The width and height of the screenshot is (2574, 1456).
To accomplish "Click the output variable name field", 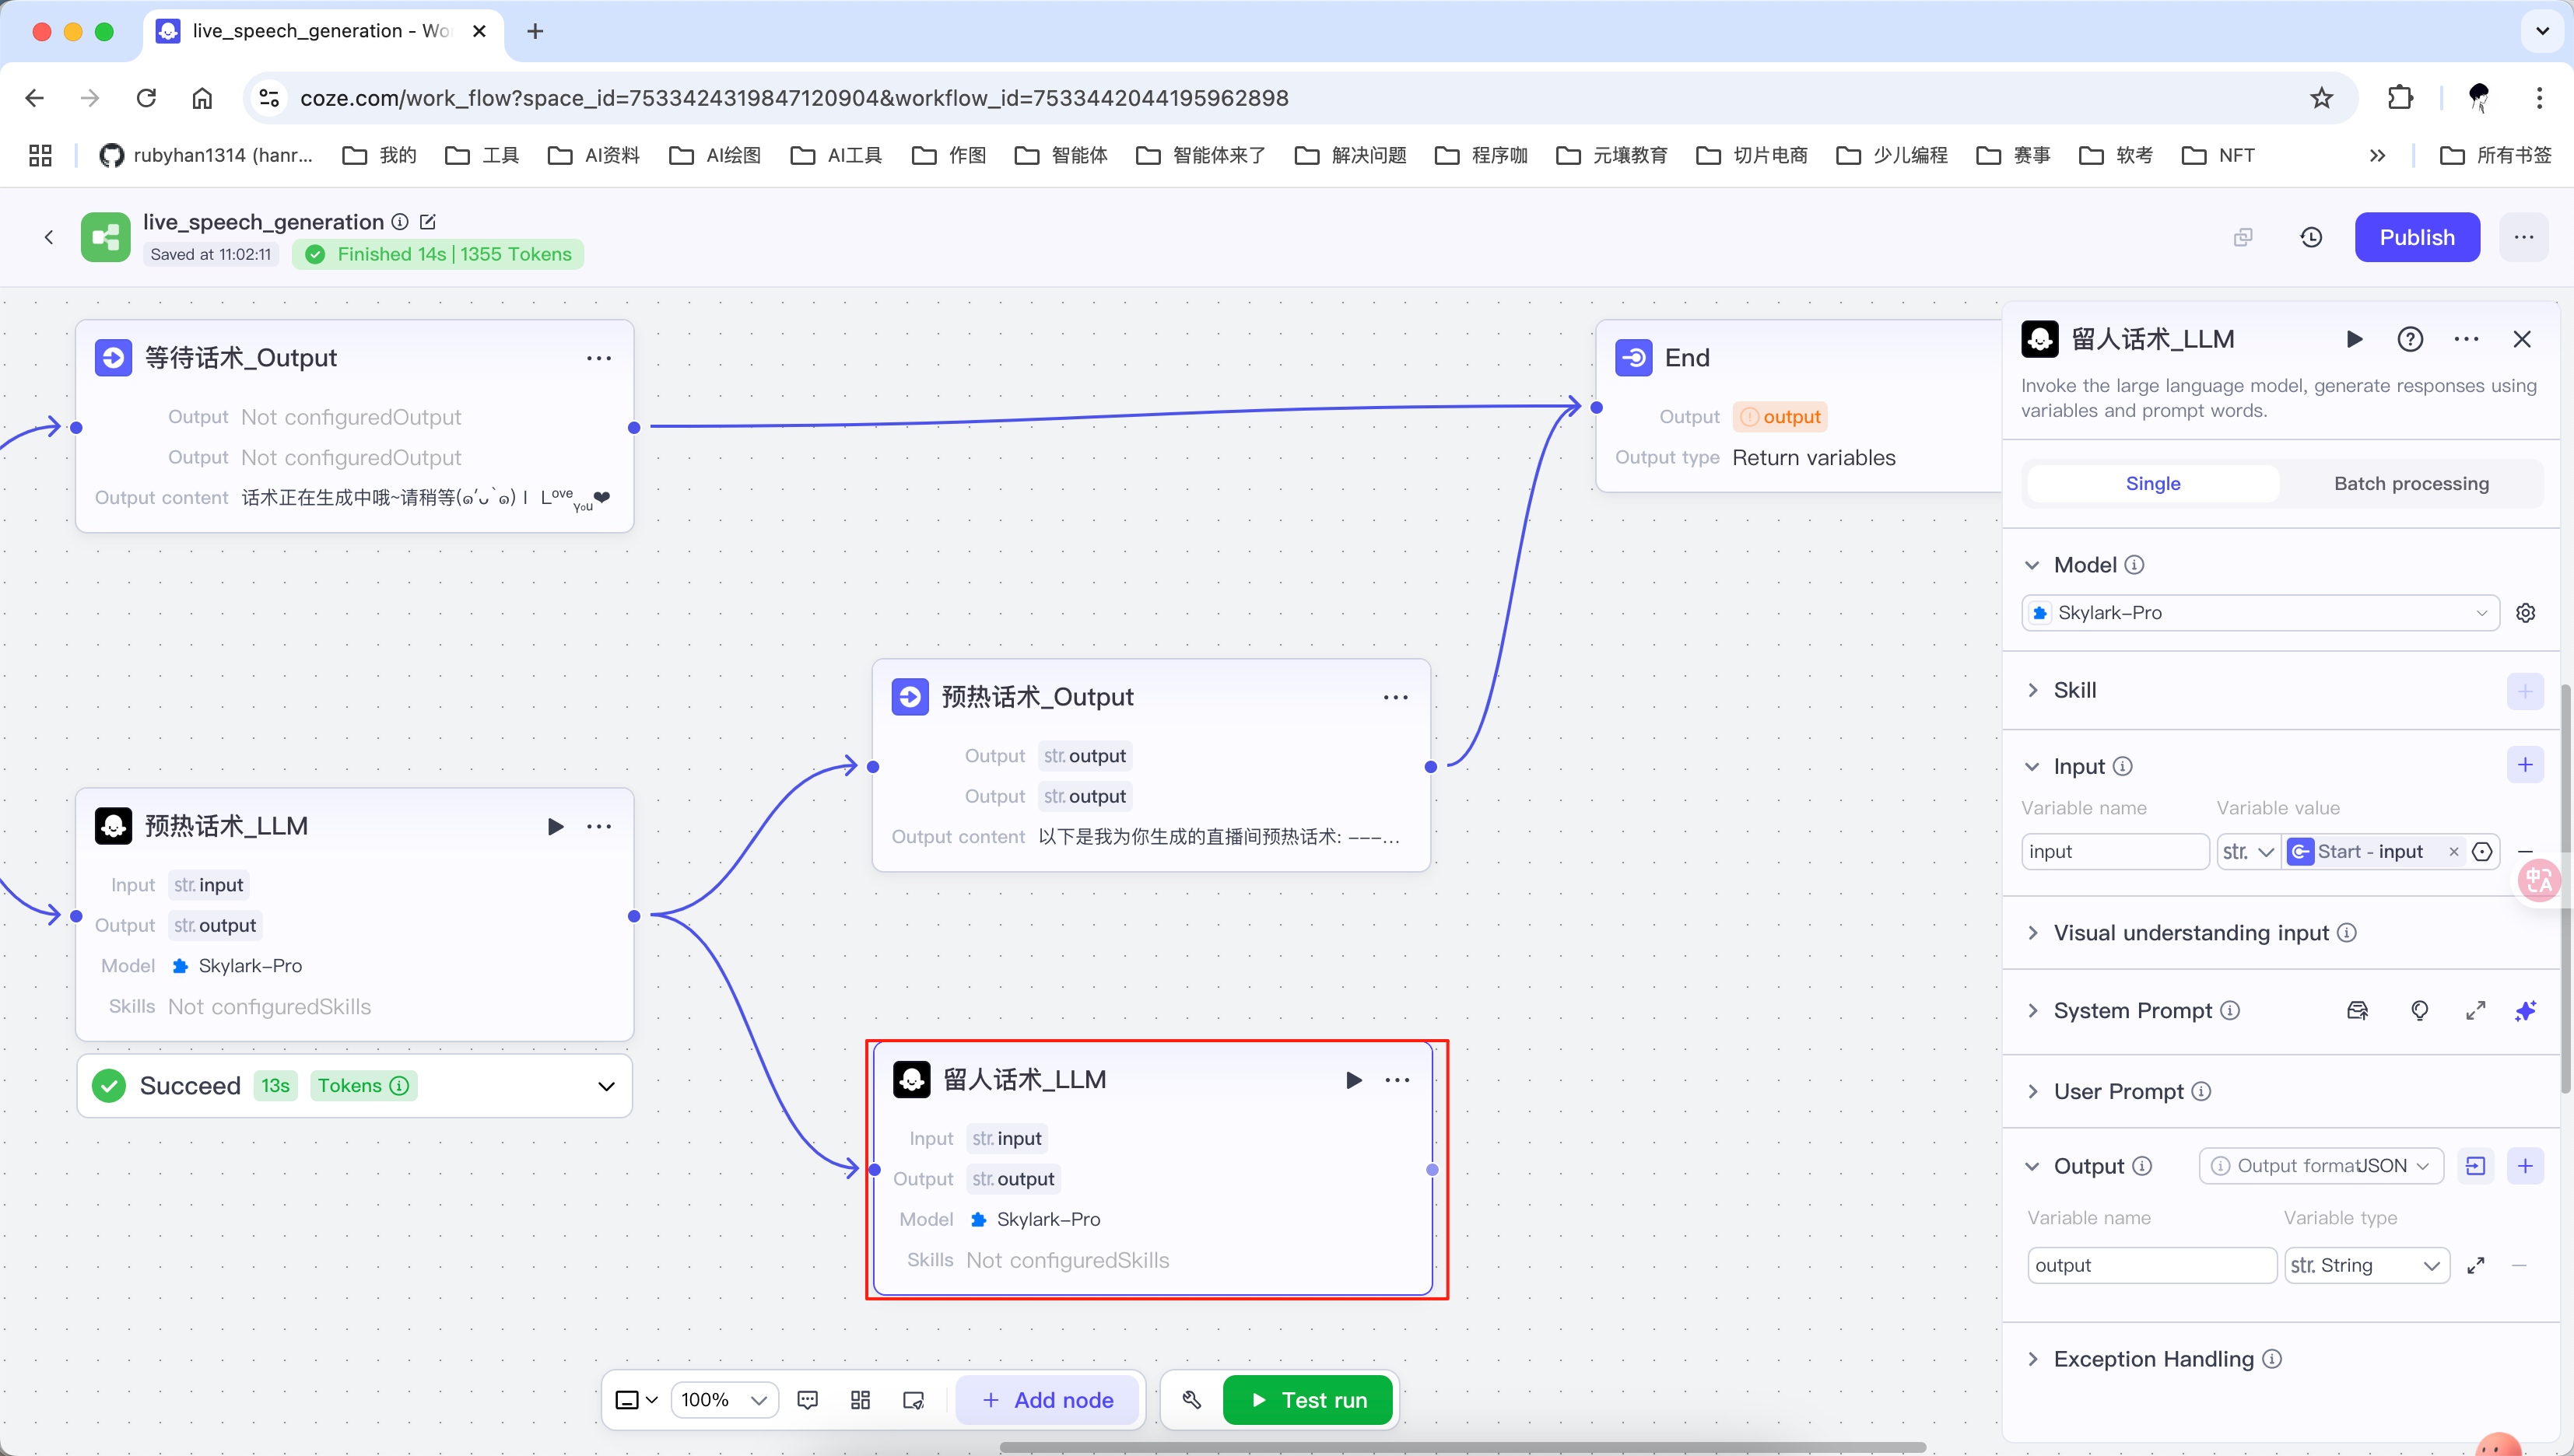I will click(x=2151, y=1265).
